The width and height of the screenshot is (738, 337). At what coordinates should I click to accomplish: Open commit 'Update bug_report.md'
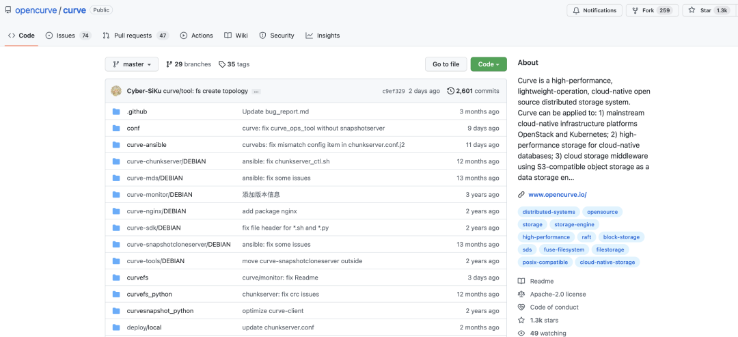coord(275,111)
